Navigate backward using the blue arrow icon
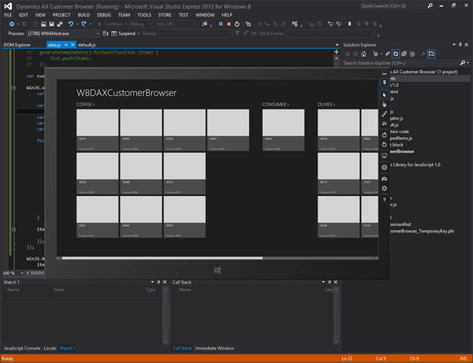The height and width of the screenshot is (363, 473). coord(12,24)
